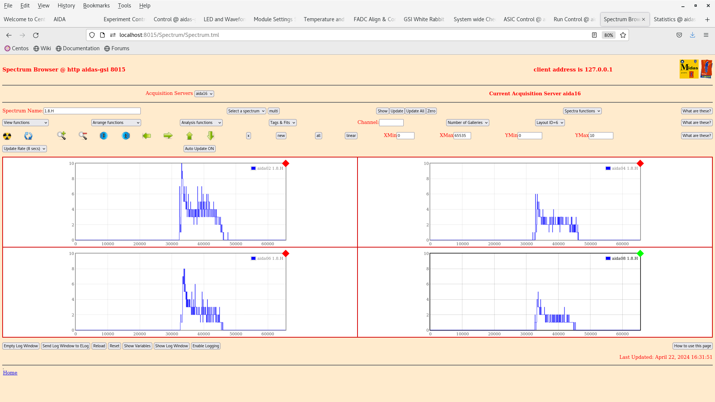This screenshot has height=402, width=715.
Task: Follow the Home link
Action: pyautogui.click(x=10, y=373)
